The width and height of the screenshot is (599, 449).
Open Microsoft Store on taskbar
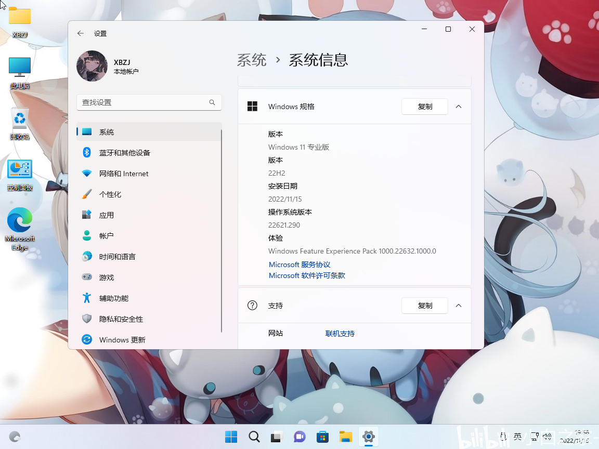[x=323, y=437]
